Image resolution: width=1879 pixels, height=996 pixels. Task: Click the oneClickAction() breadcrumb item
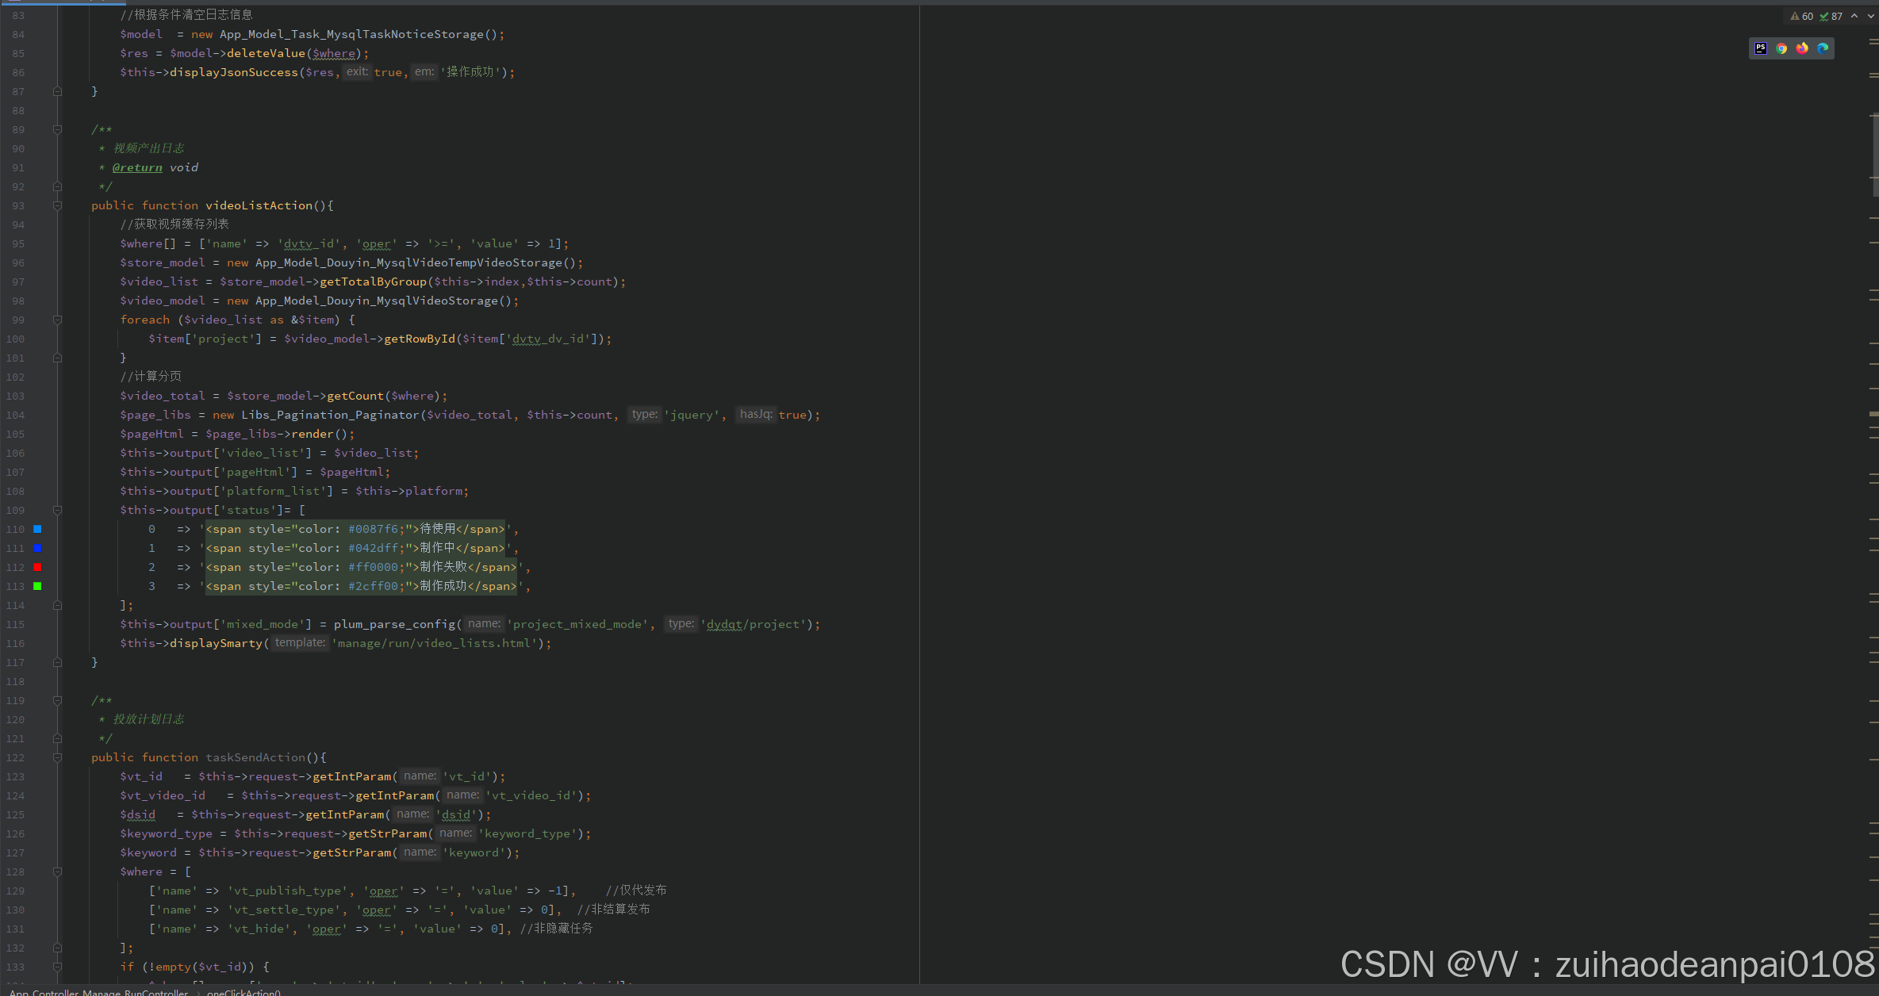(244, 992)
